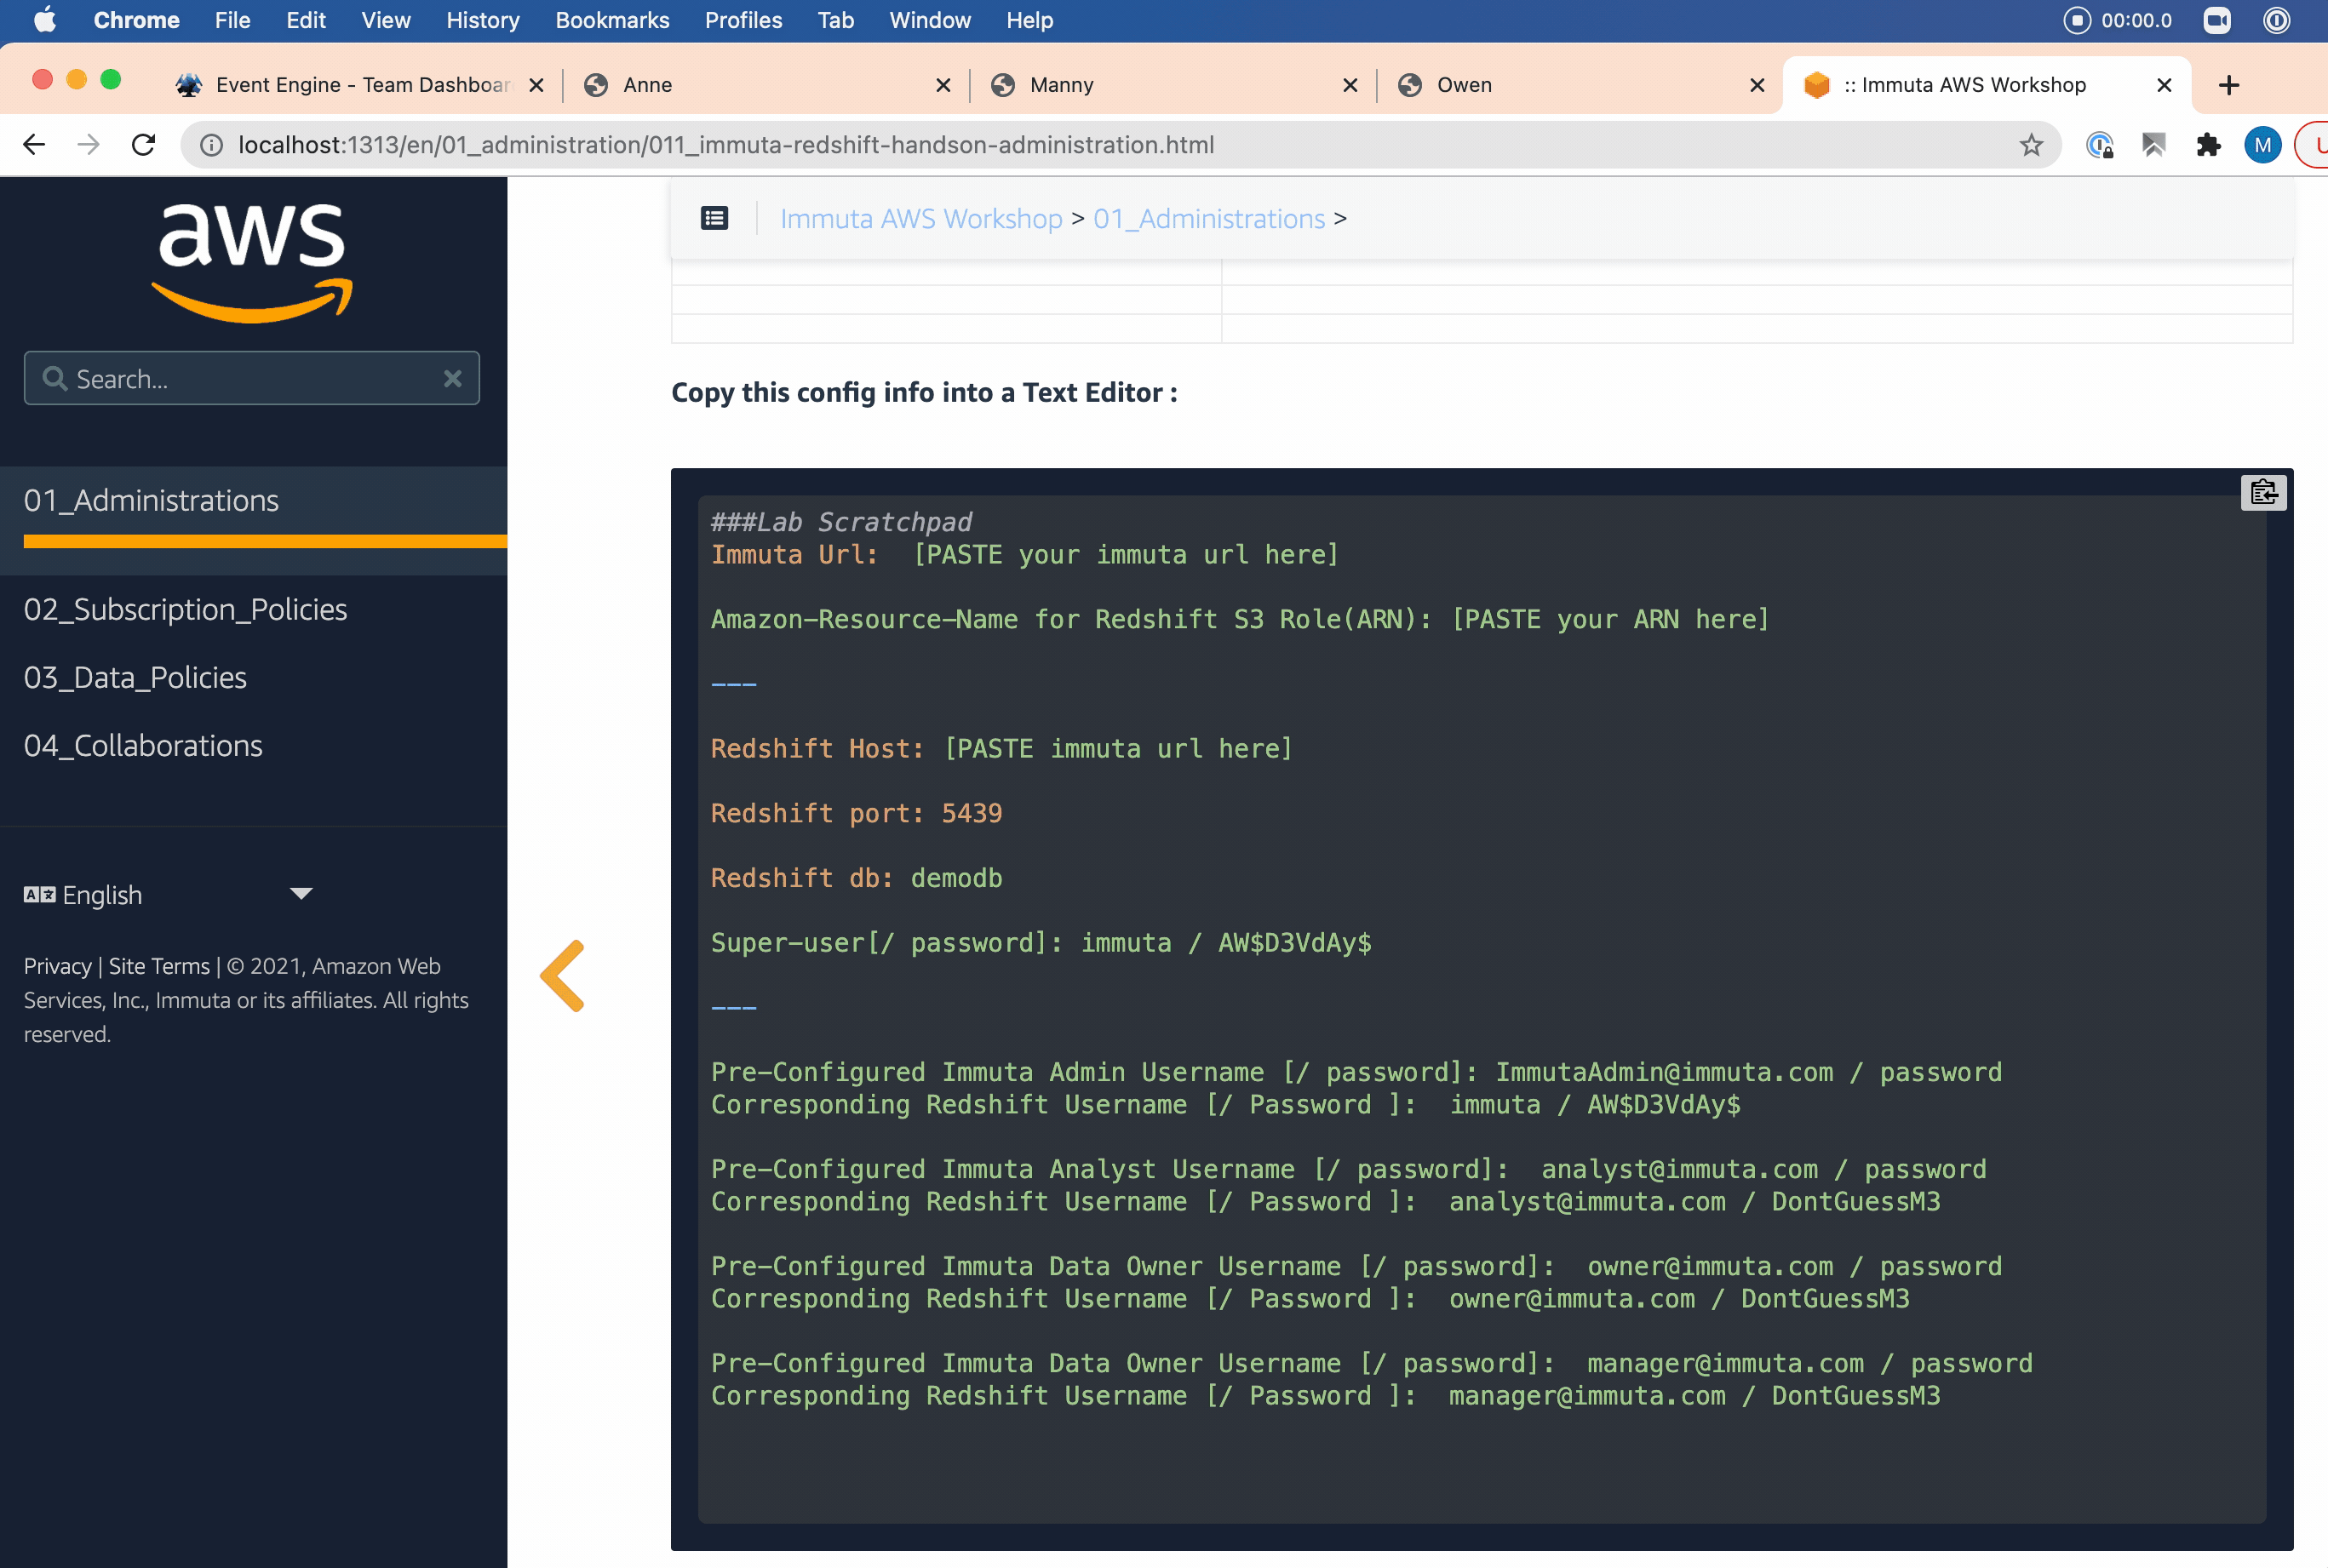Open the Profiles menu
Image resolution: width=2328 pixels, height=1568 pixels.
(x=743, y=20)
